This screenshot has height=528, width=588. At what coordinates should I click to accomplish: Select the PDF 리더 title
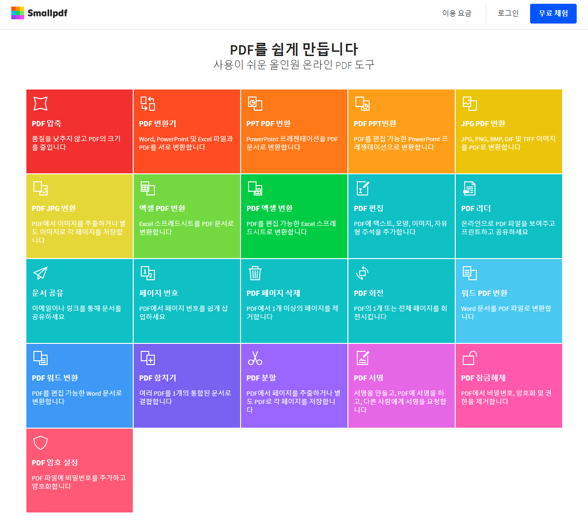coord(476,208)
